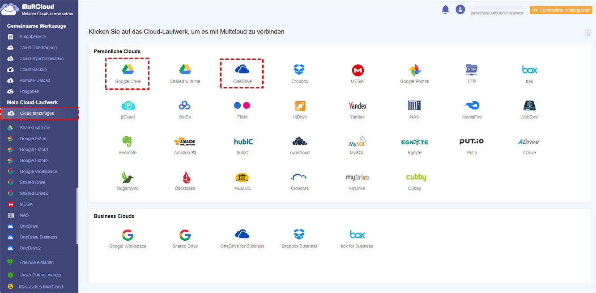Select the OneDrive personal cloud tile
The width and height of the screenshot is (596, 293).
click(242, 74)
